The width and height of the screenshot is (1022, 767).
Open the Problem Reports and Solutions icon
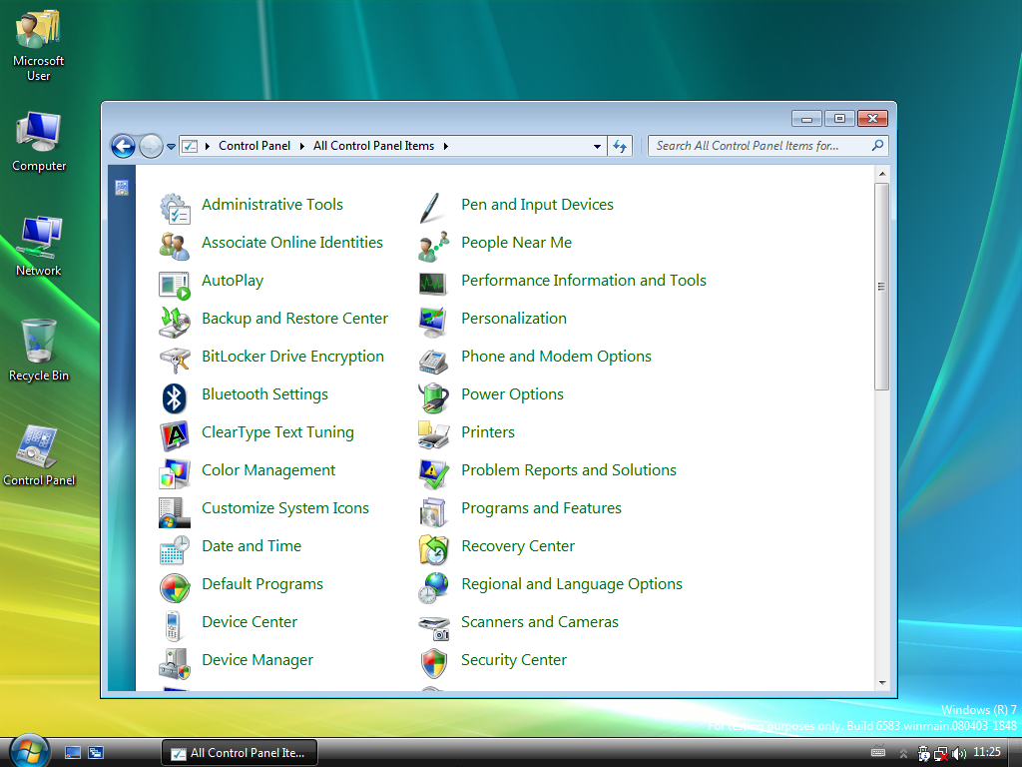[434, 473]
